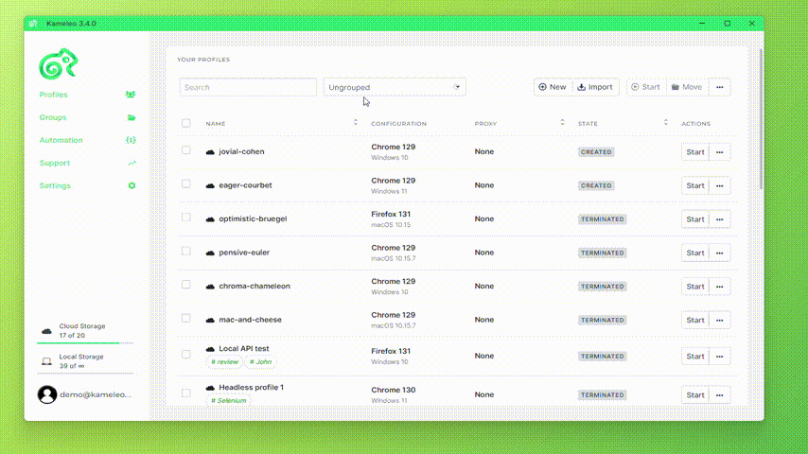Click the Support icon in the sidebar

point(132,163)
